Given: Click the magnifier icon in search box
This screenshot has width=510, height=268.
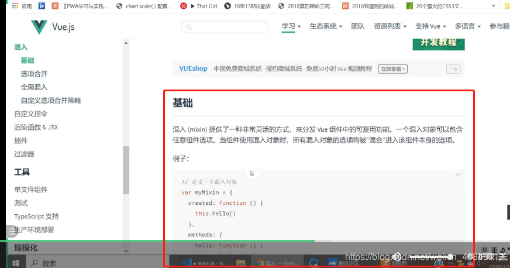Looking at the screenshot, I should pyautogui.click(x=189, y=27).
